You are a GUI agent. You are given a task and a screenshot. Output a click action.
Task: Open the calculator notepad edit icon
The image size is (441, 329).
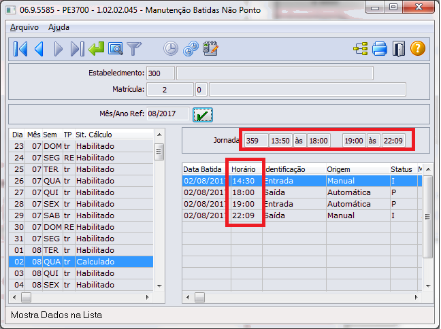pyautogui.click(x=210, y=48)
